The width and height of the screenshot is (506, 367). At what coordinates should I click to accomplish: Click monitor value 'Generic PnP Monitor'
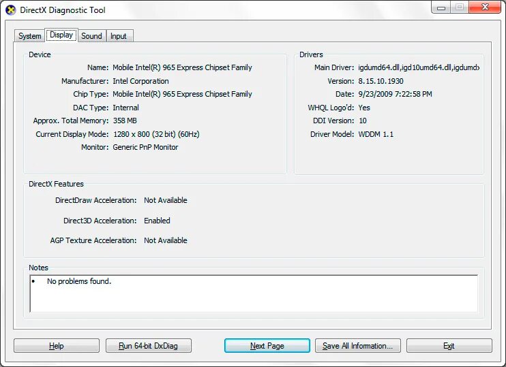point(145,147)
